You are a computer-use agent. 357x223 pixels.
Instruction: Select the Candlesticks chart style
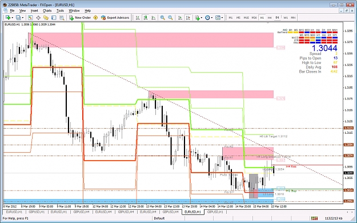[x=146, y=18]
